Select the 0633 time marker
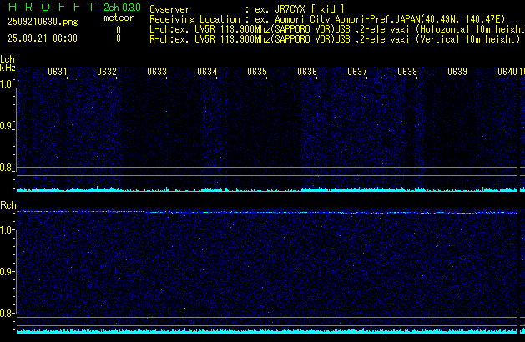Screen dimensions: 525x342 point(157,72)
